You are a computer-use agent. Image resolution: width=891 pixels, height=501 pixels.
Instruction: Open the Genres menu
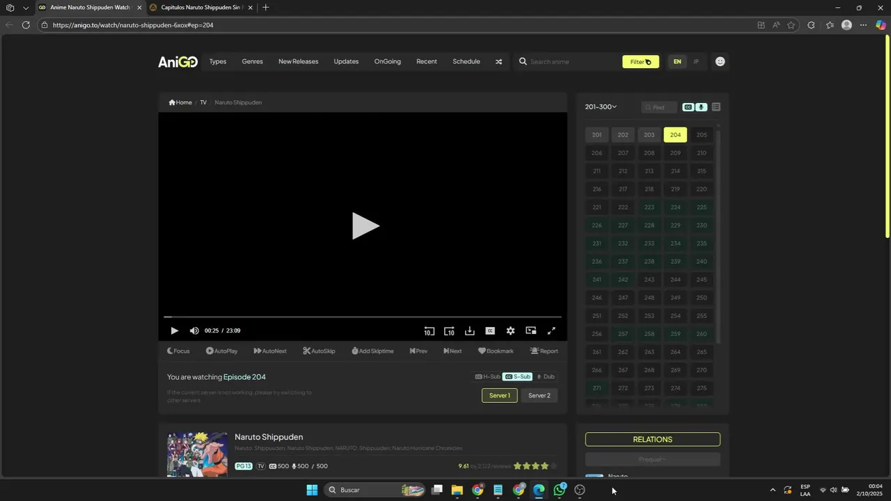pos(252,62)
